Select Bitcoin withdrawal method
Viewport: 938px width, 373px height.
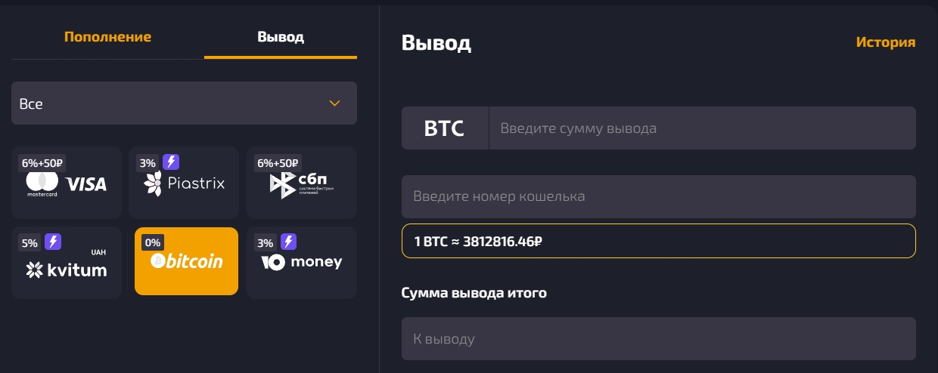coord(186,261)
